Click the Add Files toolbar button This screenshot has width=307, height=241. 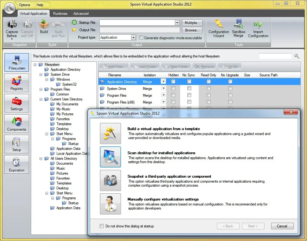[114, 67]
